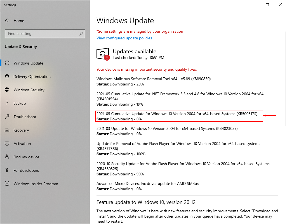Open View configured update policies link
Viewport: 287px width, 224px height.
tap(124, 38)
